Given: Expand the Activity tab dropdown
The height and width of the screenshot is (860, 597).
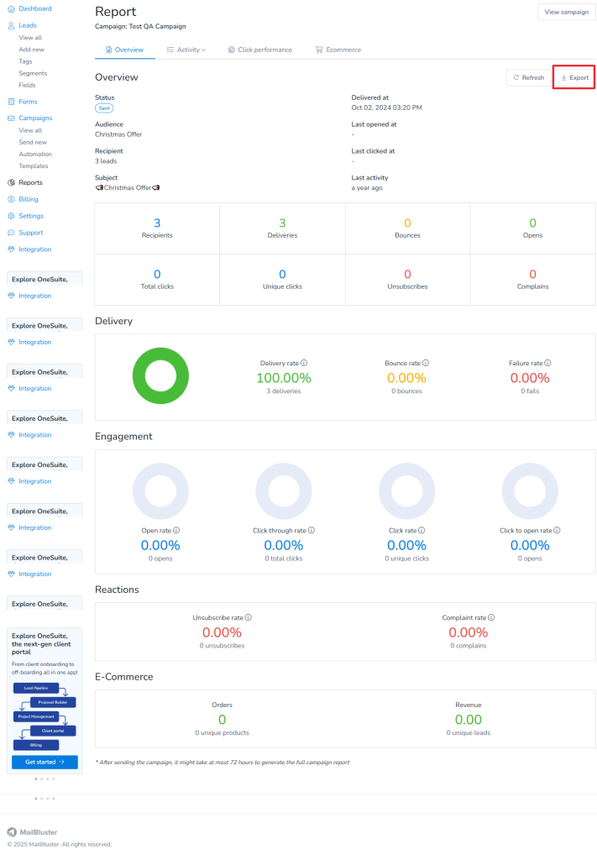Looking at the screenshot, I should (x=186, y=50).
